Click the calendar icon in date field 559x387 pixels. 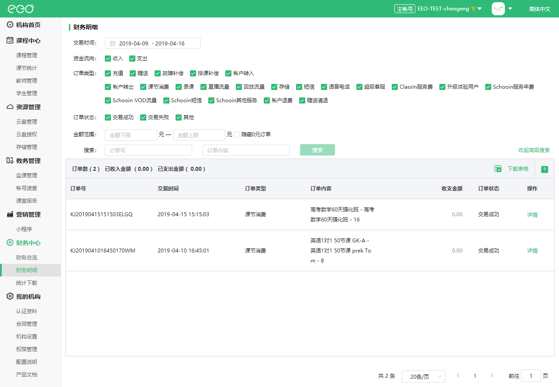pos(112,44)
